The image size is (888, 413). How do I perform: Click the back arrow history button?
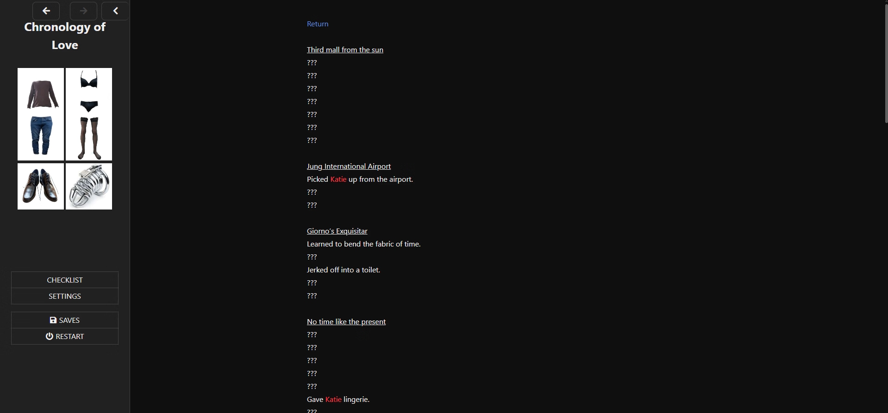[46, 11]
